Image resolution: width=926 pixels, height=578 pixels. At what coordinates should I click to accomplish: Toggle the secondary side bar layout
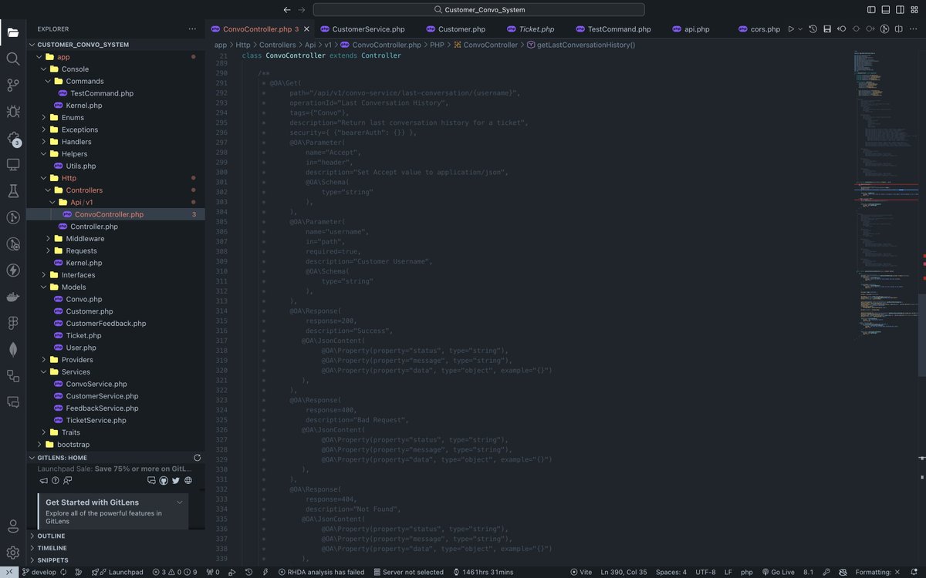(900, 9)
